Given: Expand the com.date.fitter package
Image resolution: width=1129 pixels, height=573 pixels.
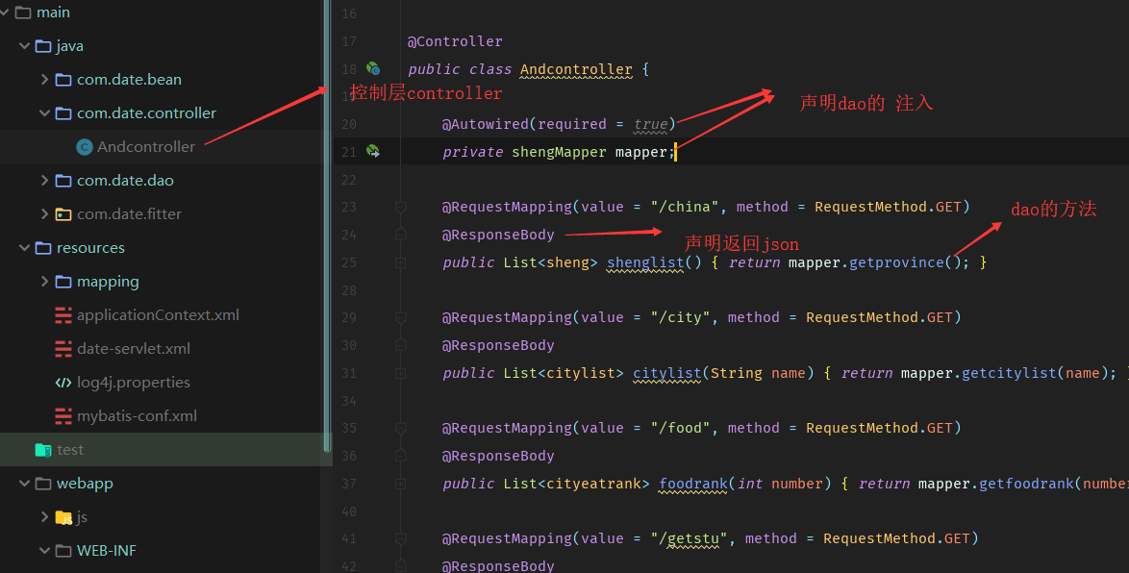Looking at the screenshot, I should pos(44,213).
